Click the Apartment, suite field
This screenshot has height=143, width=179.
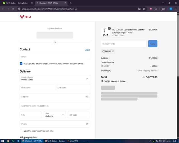pyautogui.click(x=55, y=106)
